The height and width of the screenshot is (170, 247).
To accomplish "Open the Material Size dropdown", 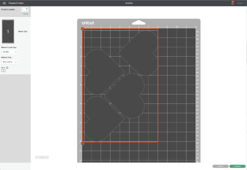I will [10, 62].
